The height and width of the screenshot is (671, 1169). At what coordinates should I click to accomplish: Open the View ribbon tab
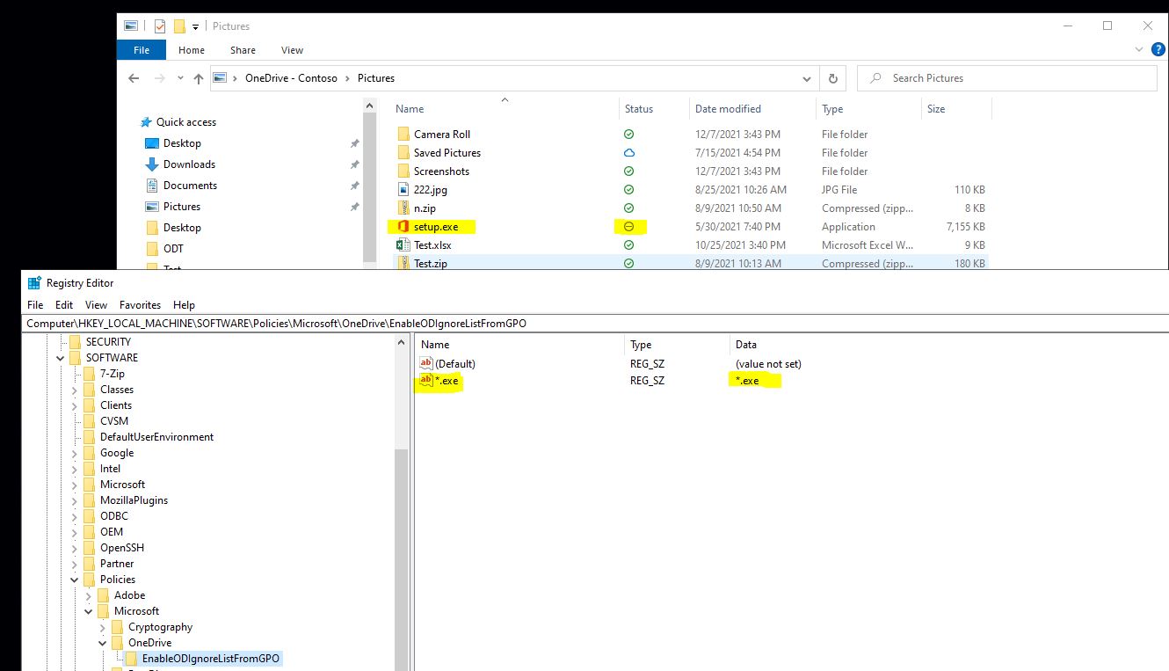coord(292,50)
